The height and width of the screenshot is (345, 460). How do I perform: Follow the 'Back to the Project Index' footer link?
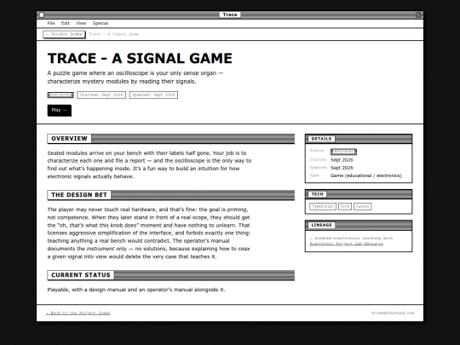pyautogui.click(x=78, y=313)
